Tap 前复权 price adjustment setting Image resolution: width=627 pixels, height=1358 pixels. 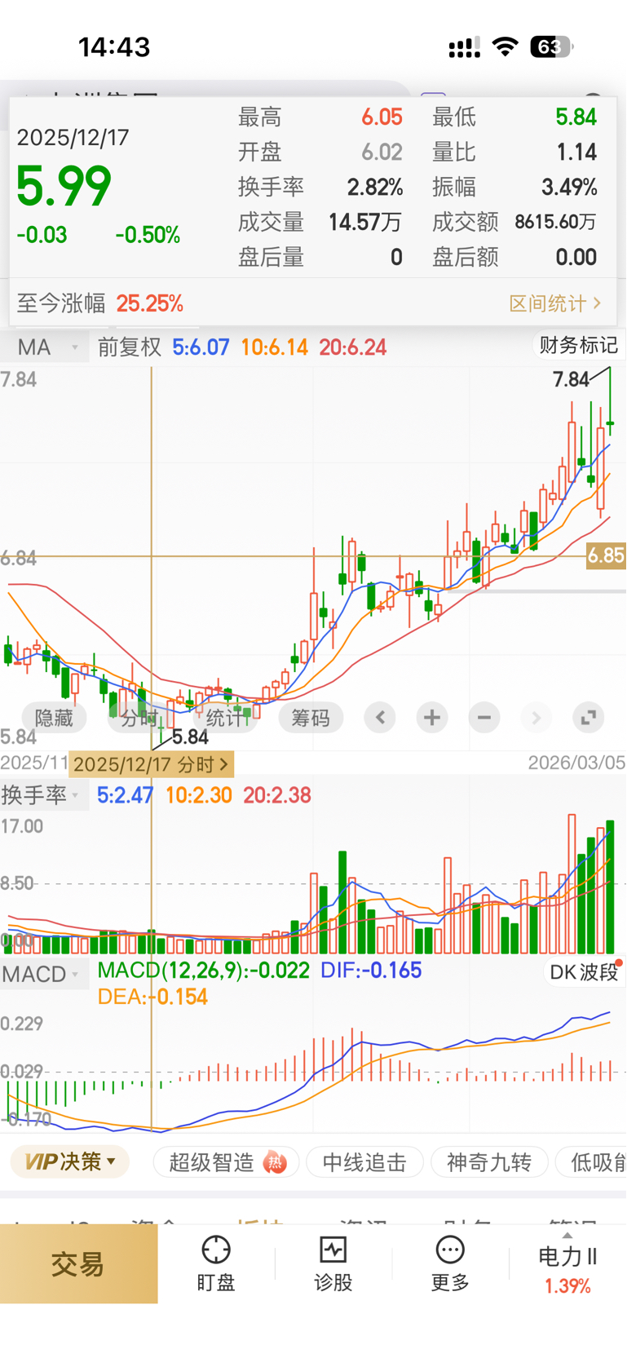pos(129,347)
